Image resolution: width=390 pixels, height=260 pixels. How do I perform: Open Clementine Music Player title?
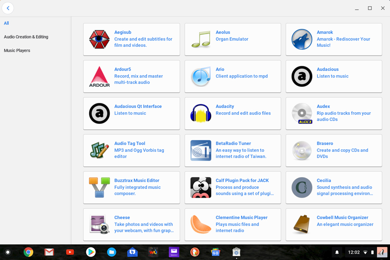coord(241,218)
